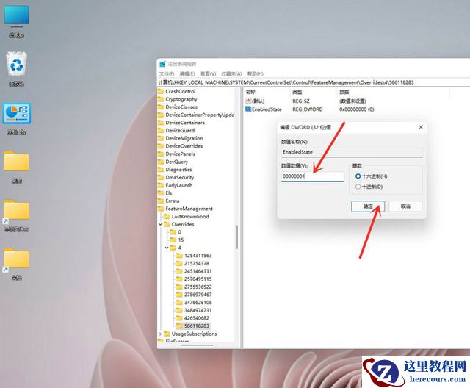Select the 3484974731 key

(198, 310)
